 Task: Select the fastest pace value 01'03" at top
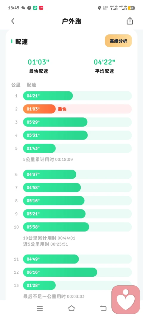click(38, 62)
